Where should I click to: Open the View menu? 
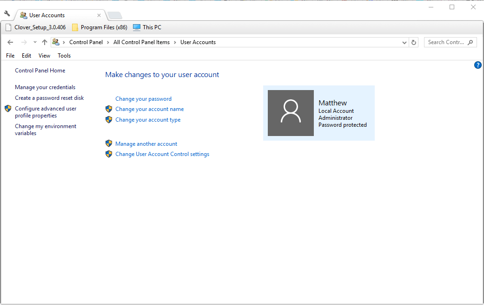click(44, 55)
